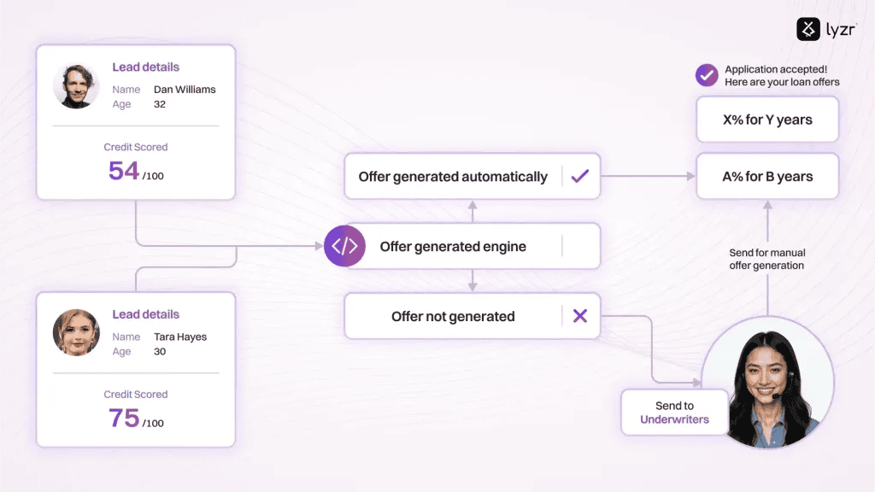Click the lyzr wordmark text
This screenshot has height=492, width=875.
[841, 30]
